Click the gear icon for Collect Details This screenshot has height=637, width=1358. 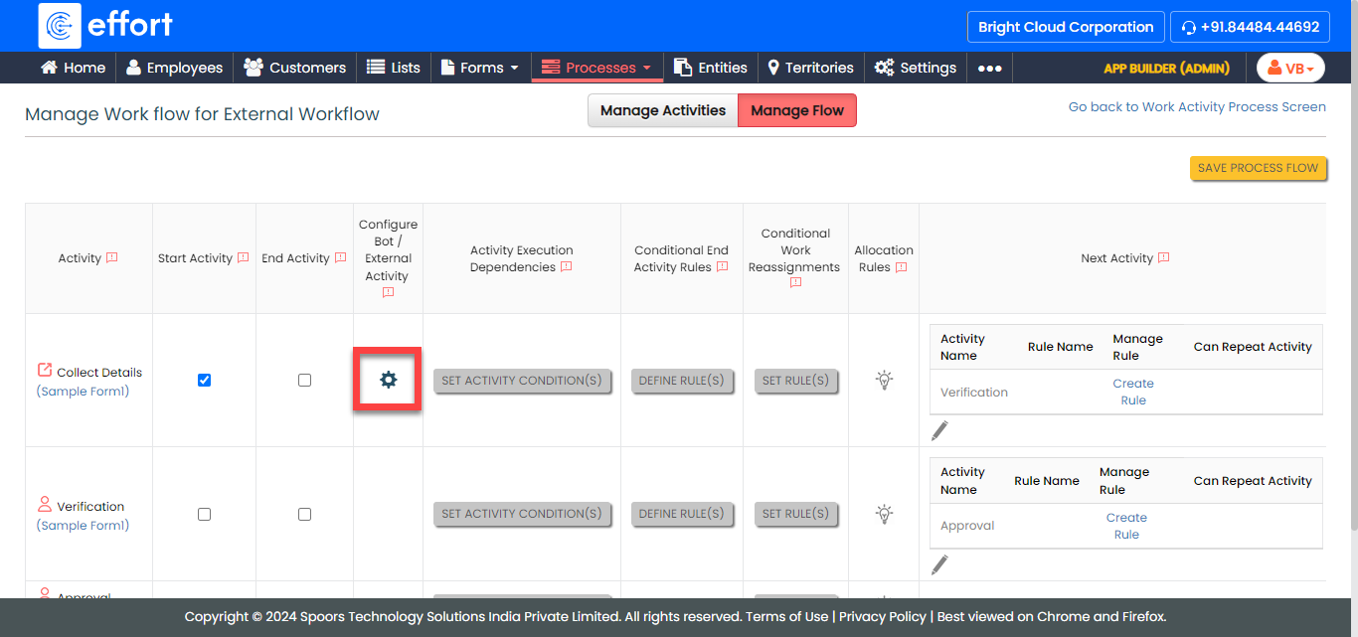click(388, 380)
